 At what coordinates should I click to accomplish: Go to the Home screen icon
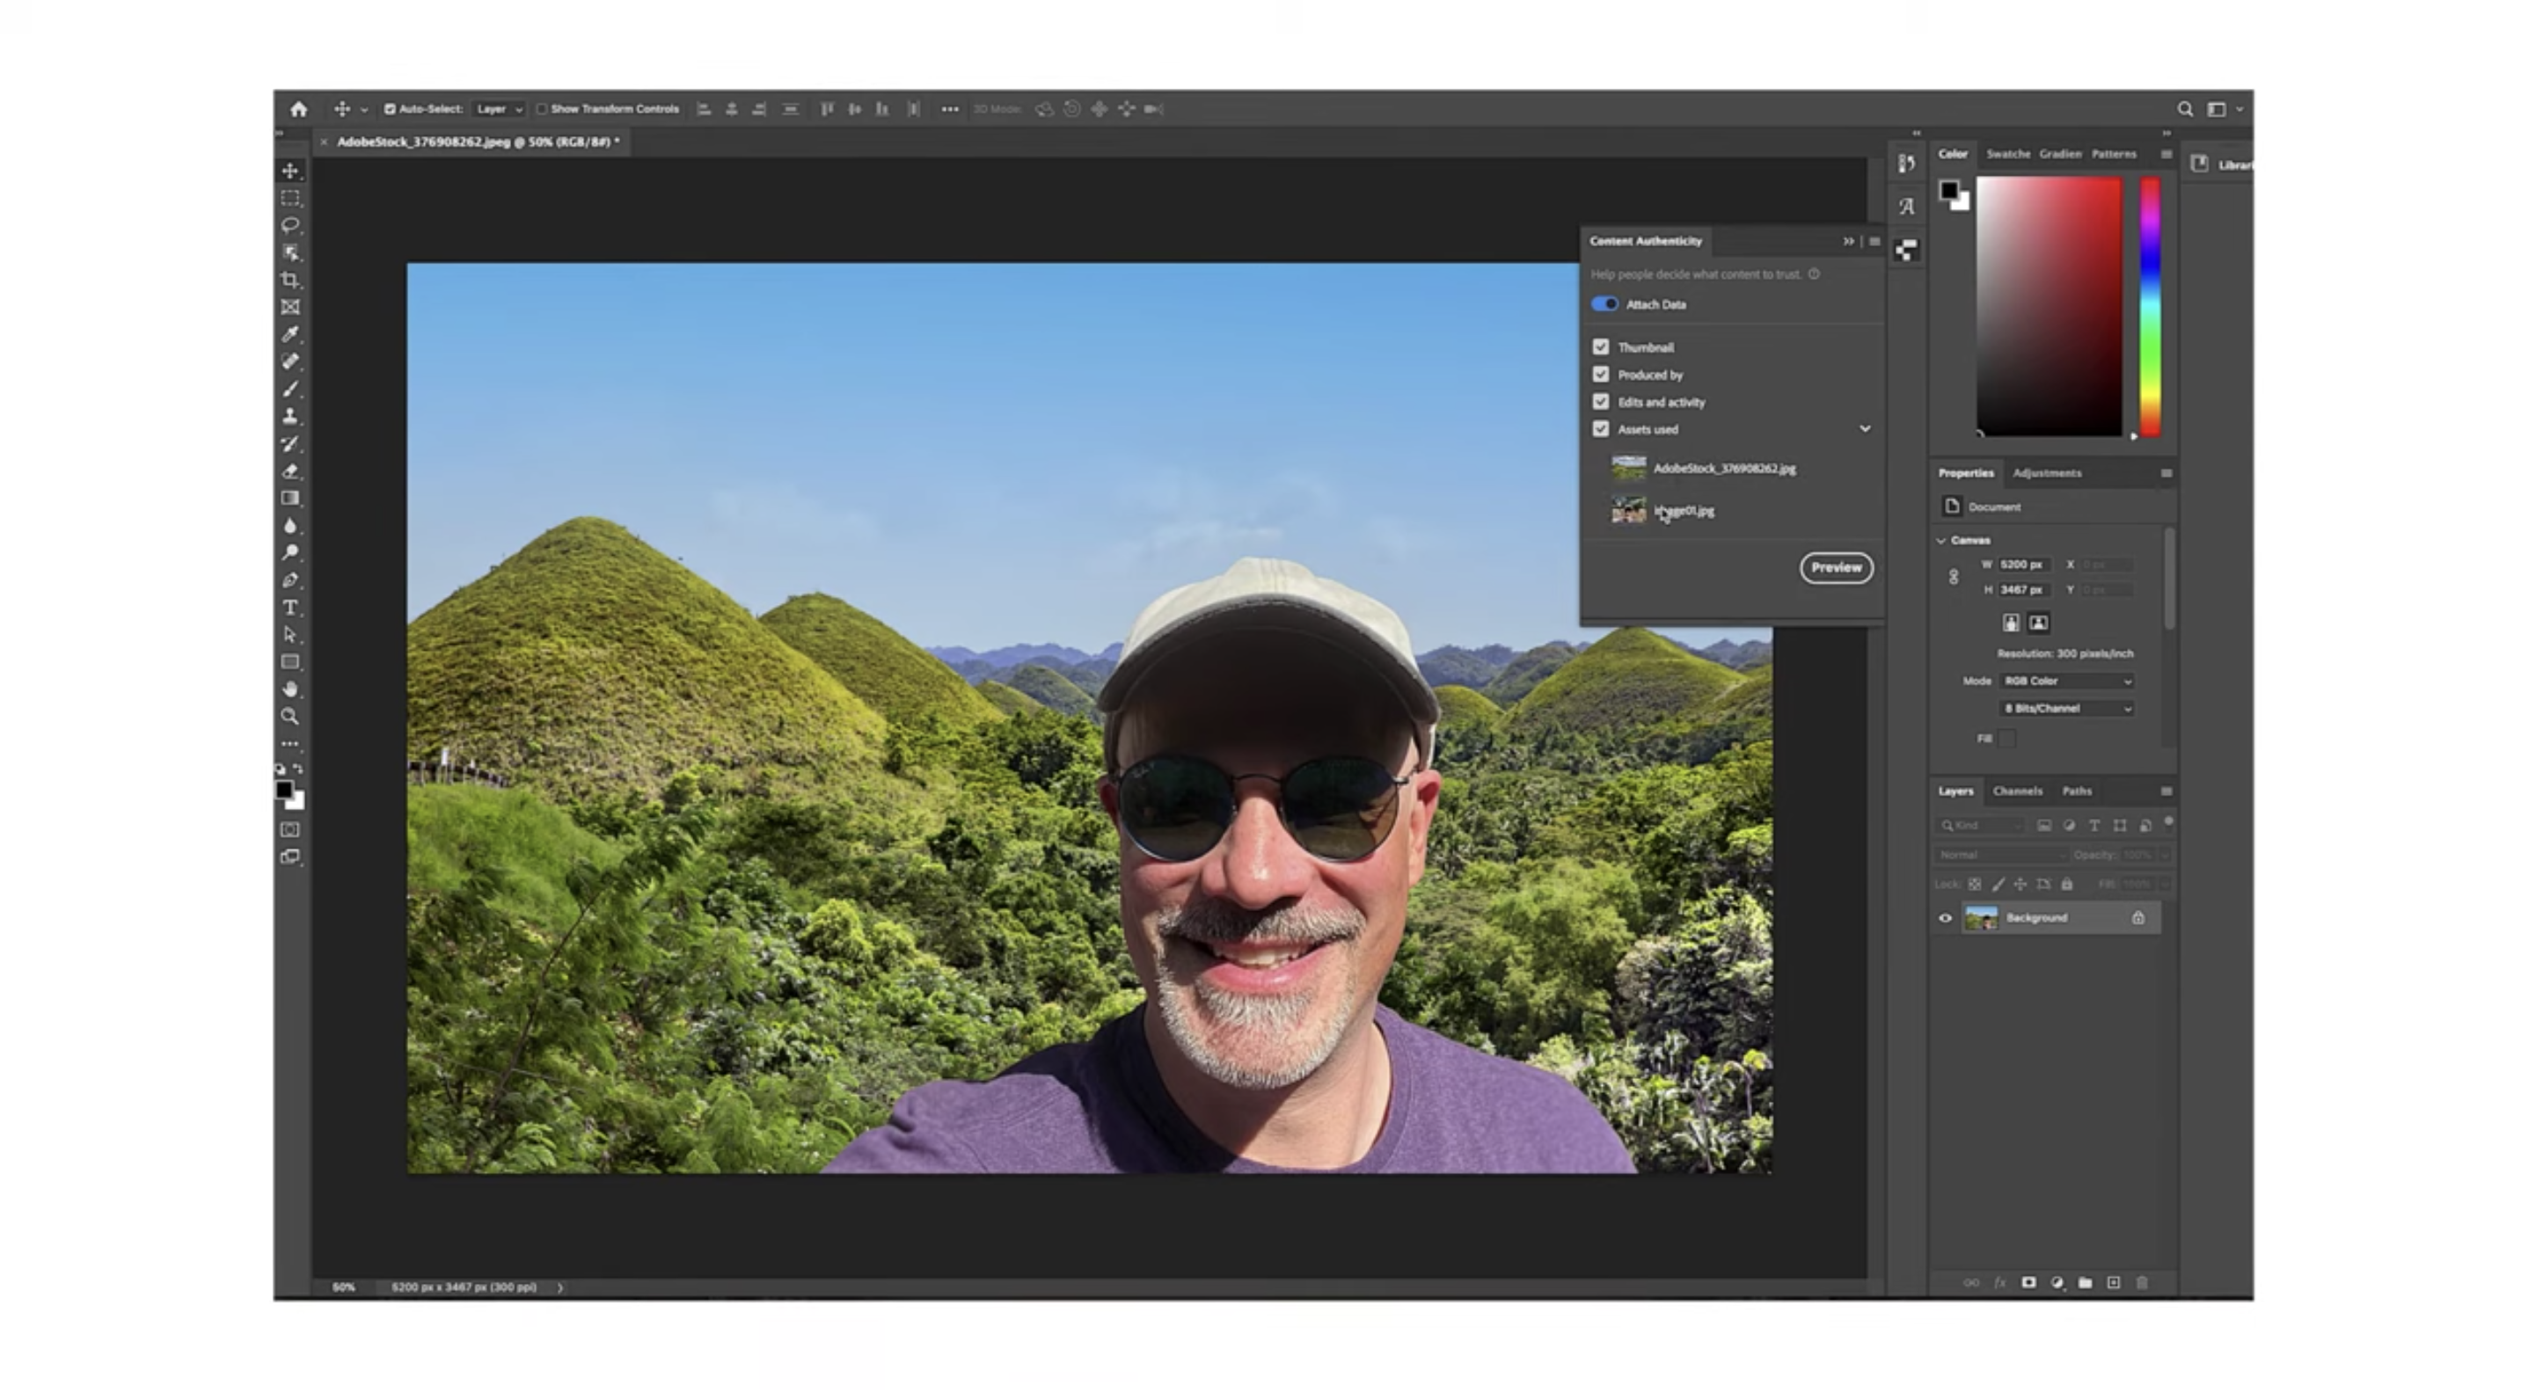coord(299,109)
